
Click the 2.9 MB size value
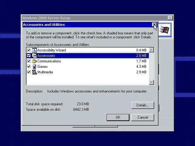point(141,72)
